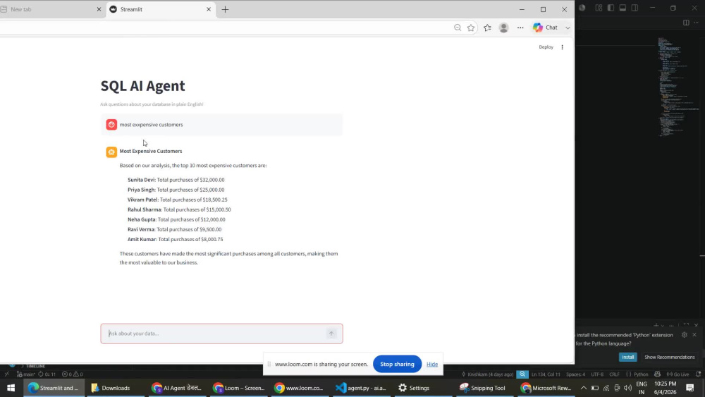Open Copilot Chat in the browser toolbar

546,28
